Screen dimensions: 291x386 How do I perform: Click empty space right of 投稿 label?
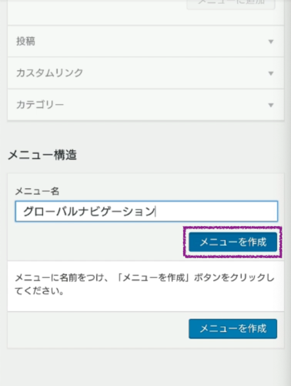[x=146, y=42]
